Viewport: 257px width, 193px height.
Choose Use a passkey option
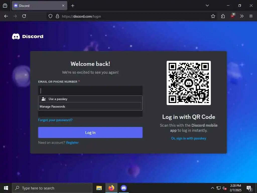point(90,99)
